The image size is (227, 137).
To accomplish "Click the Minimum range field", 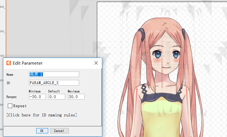I will 37,97.
